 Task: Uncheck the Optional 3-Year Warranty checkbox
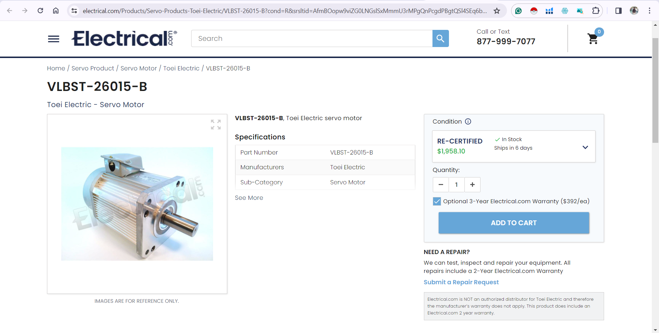click(x=437, y=202)
